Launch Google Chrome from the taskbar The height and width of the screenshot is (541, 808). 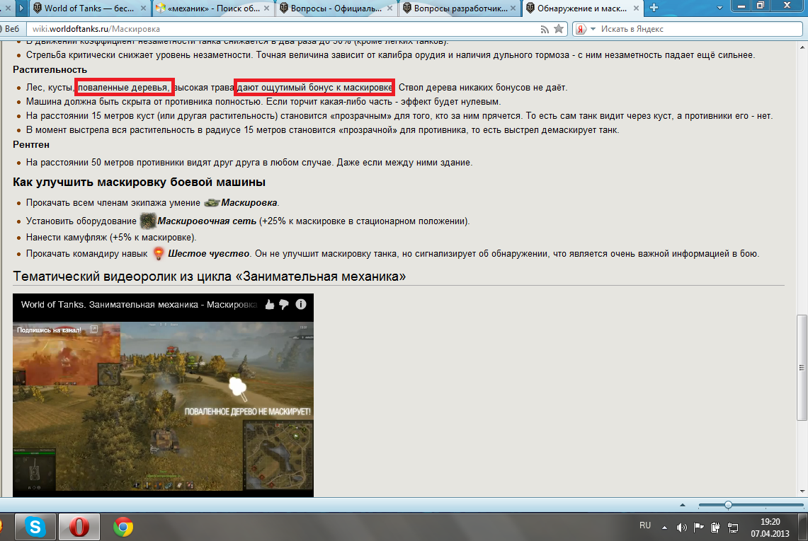tap(123, 527)
